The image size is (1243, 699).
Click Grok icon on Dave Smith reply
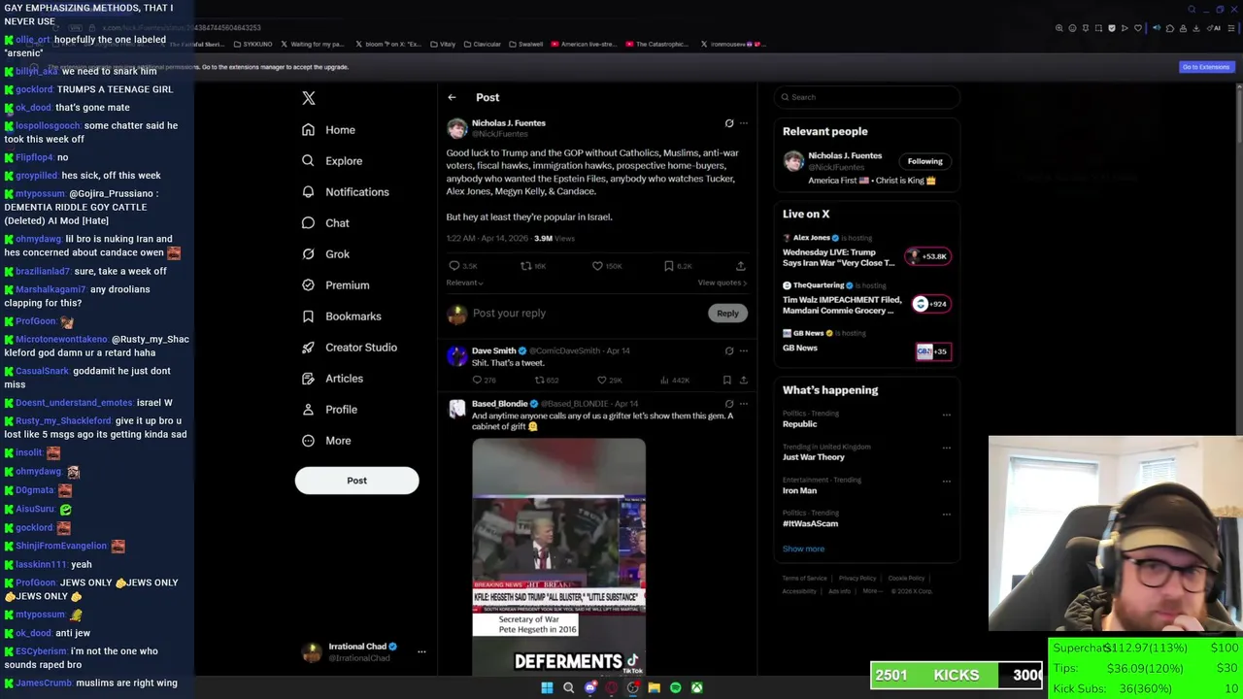click(729, 350)
